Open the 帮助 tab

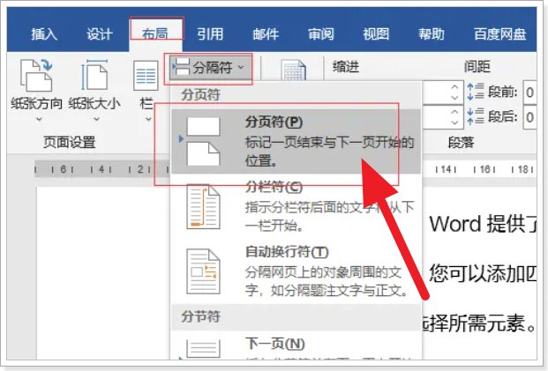(x=432, y=34)
